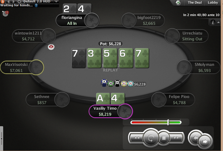Screen dimensions: 223x151
Task: Click the orange hexagon HUD badge
Action: [x=3, y=1]
